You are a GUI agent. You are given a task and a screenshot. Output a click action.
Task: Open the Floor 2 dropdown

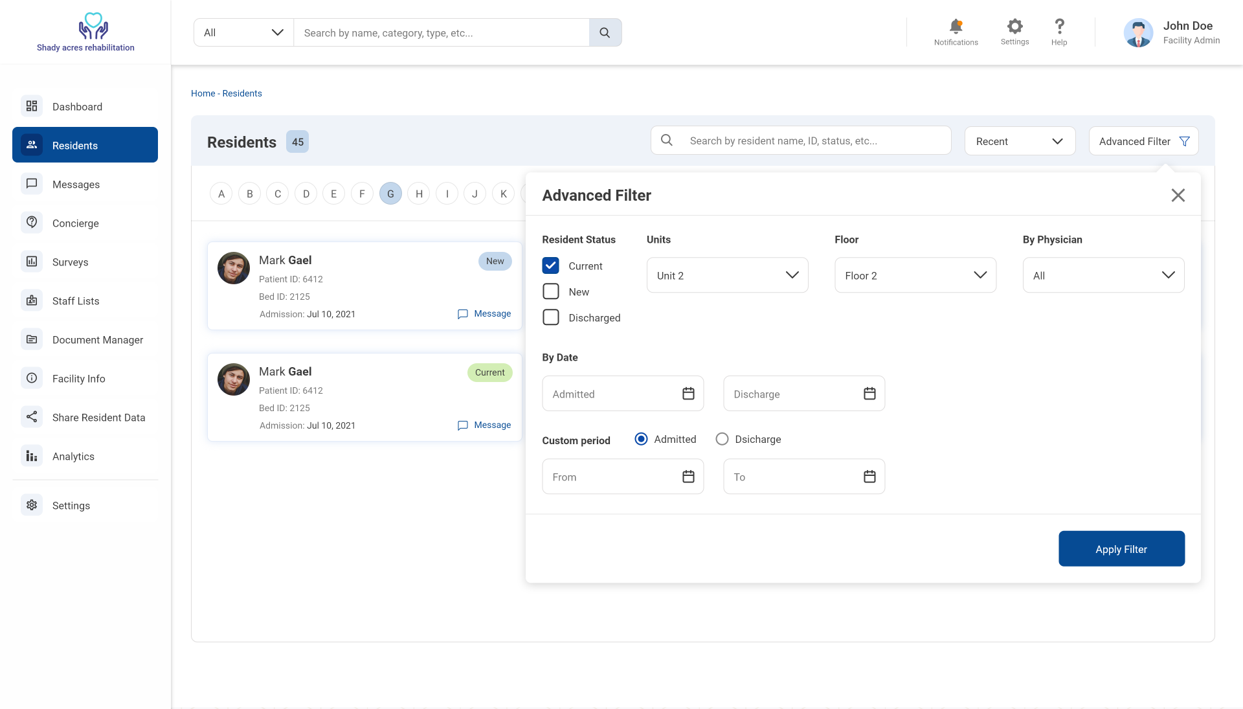(x=915, y=275)
